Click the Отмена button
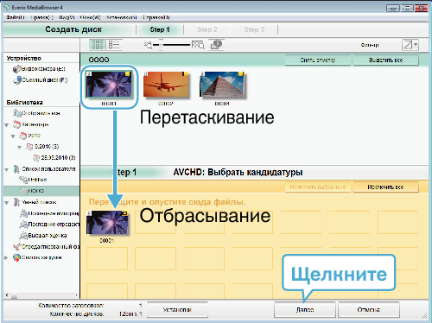The width and height of the screenshot is (432, 323). point(369,310)
